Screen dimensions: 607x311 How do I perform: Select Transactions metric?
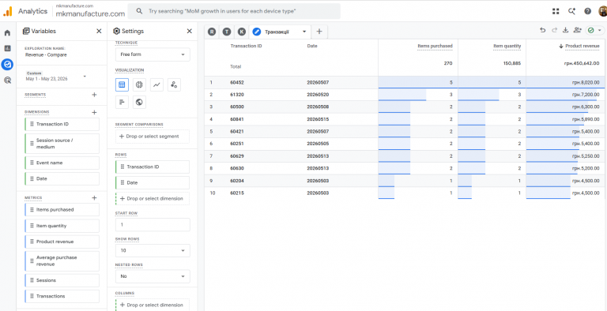(x=62, y=296)
